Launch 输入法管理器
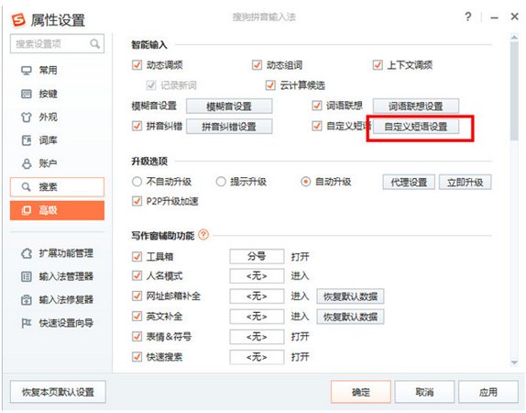 [57, 276]
